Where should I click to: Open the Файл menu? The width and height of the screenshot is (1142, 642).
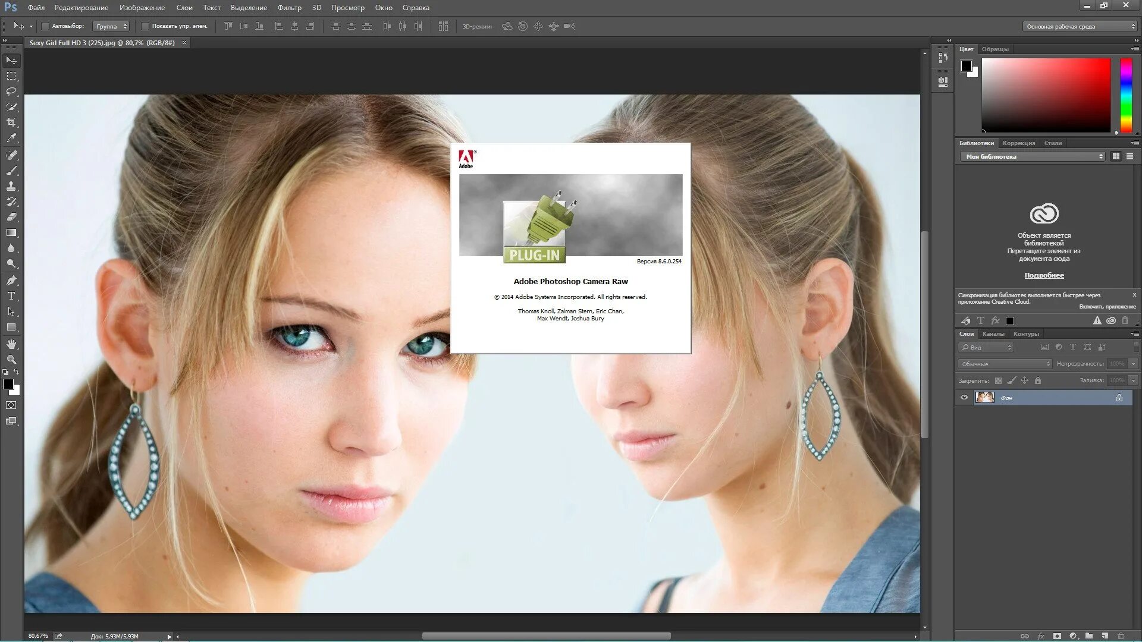click(x=36, y=8)
